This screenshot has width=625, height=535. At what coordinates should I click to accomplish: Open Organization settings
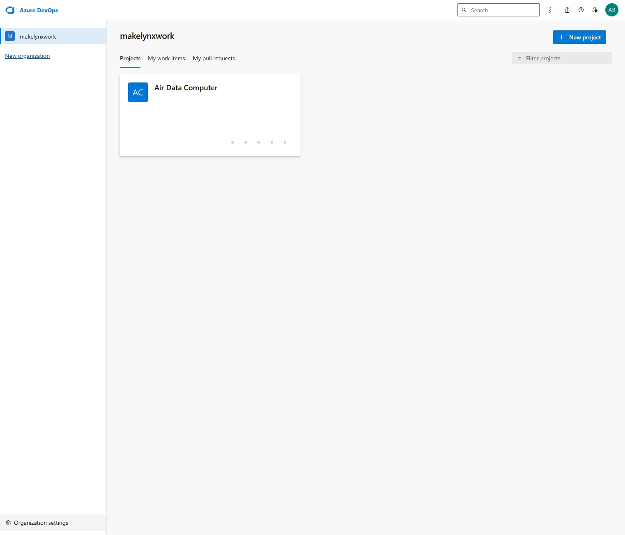(x=53, y=523)
